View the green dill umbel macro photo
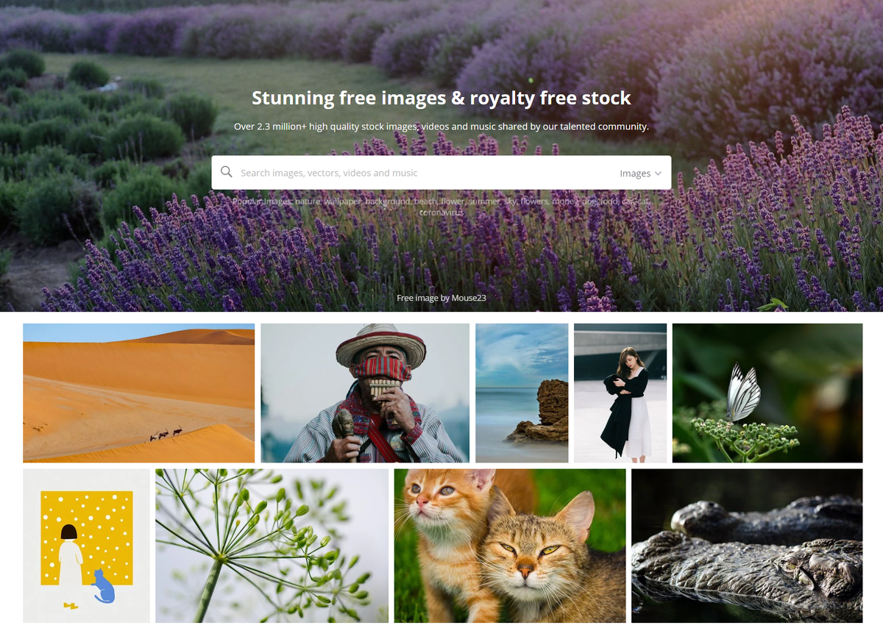 click(x=272, y=546)
